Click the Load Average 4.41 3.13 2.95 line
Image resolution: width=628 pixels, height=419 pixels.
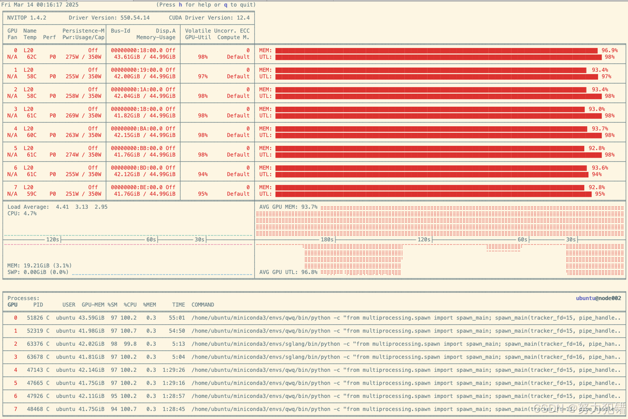[x=57, y=207]
